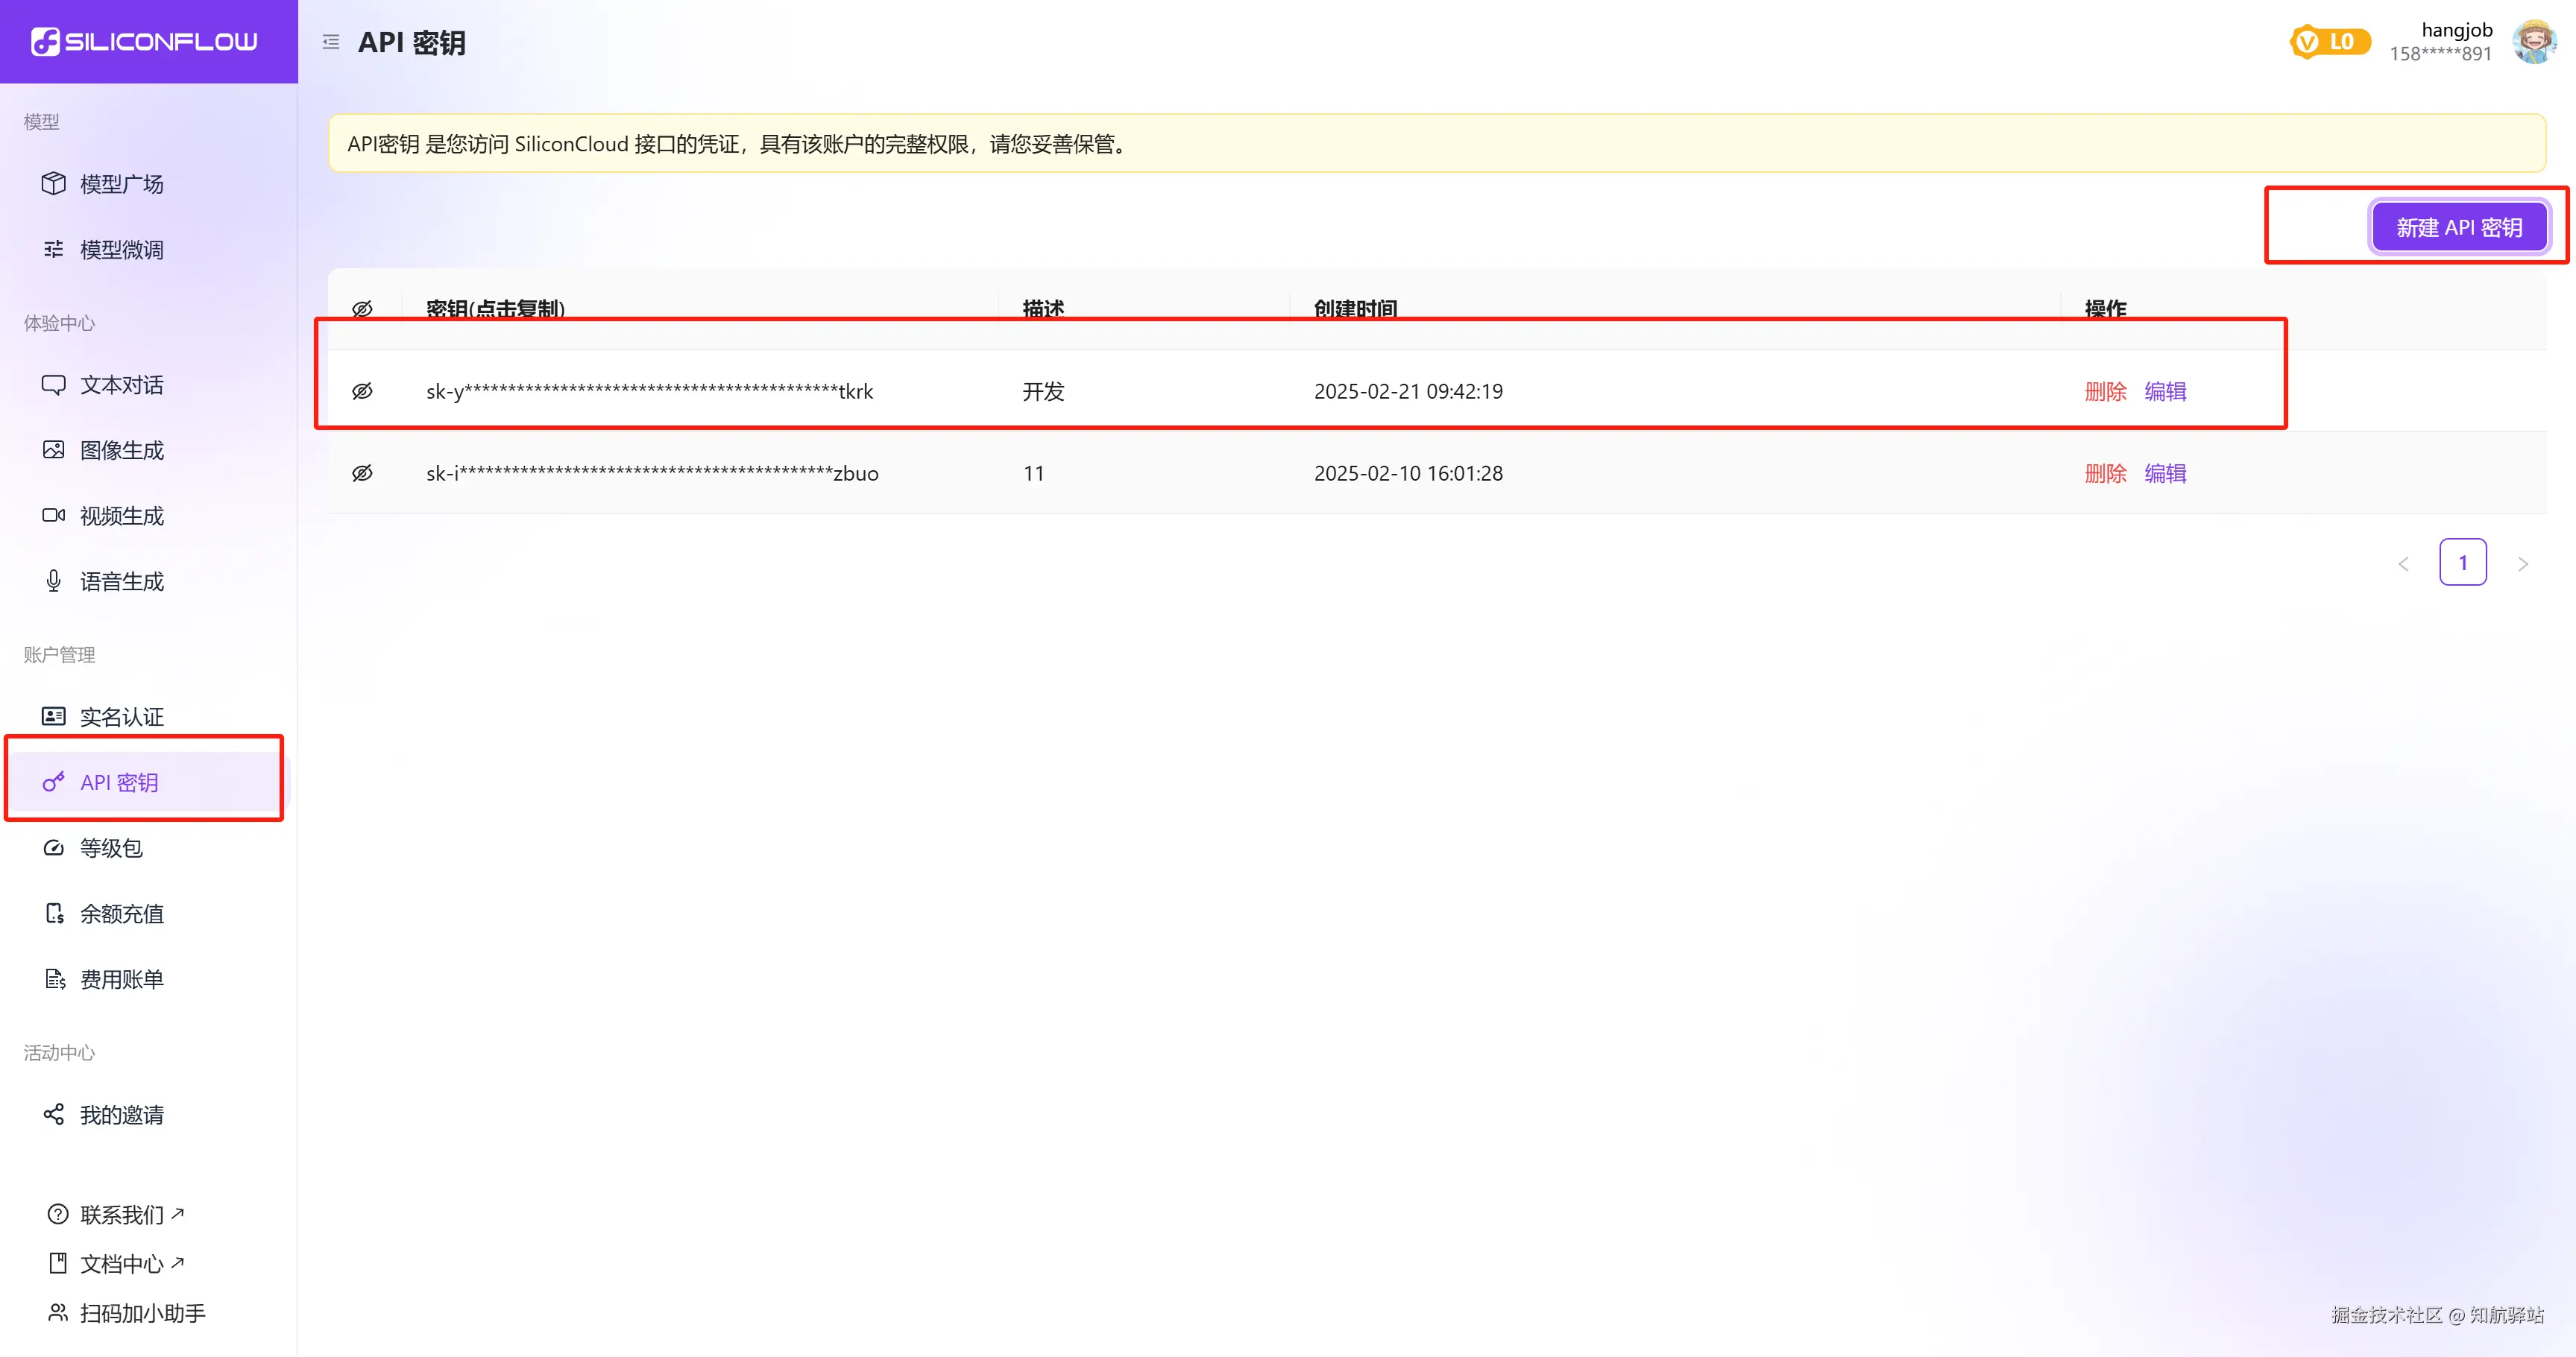Image resolution: width=2576 pixels, height=1357 pixels.
Task: Reveal the sk-i...zbuo key with eye icon
Action: tap(363, 474)
